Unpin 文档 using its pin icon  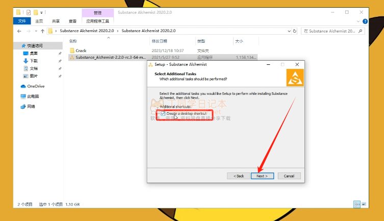click(60, 68)
